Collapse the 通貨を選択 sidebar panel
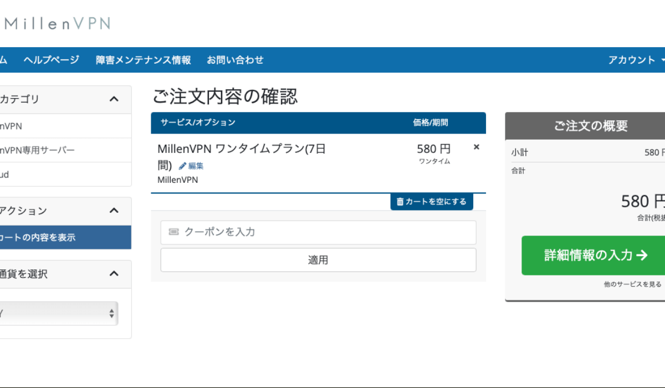665x388 pixels. click(114, 274)
